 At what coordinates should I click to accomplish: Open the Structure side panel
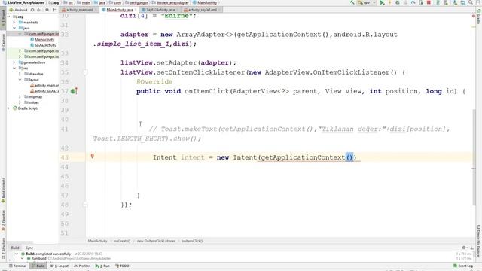(x=3, y=248)
